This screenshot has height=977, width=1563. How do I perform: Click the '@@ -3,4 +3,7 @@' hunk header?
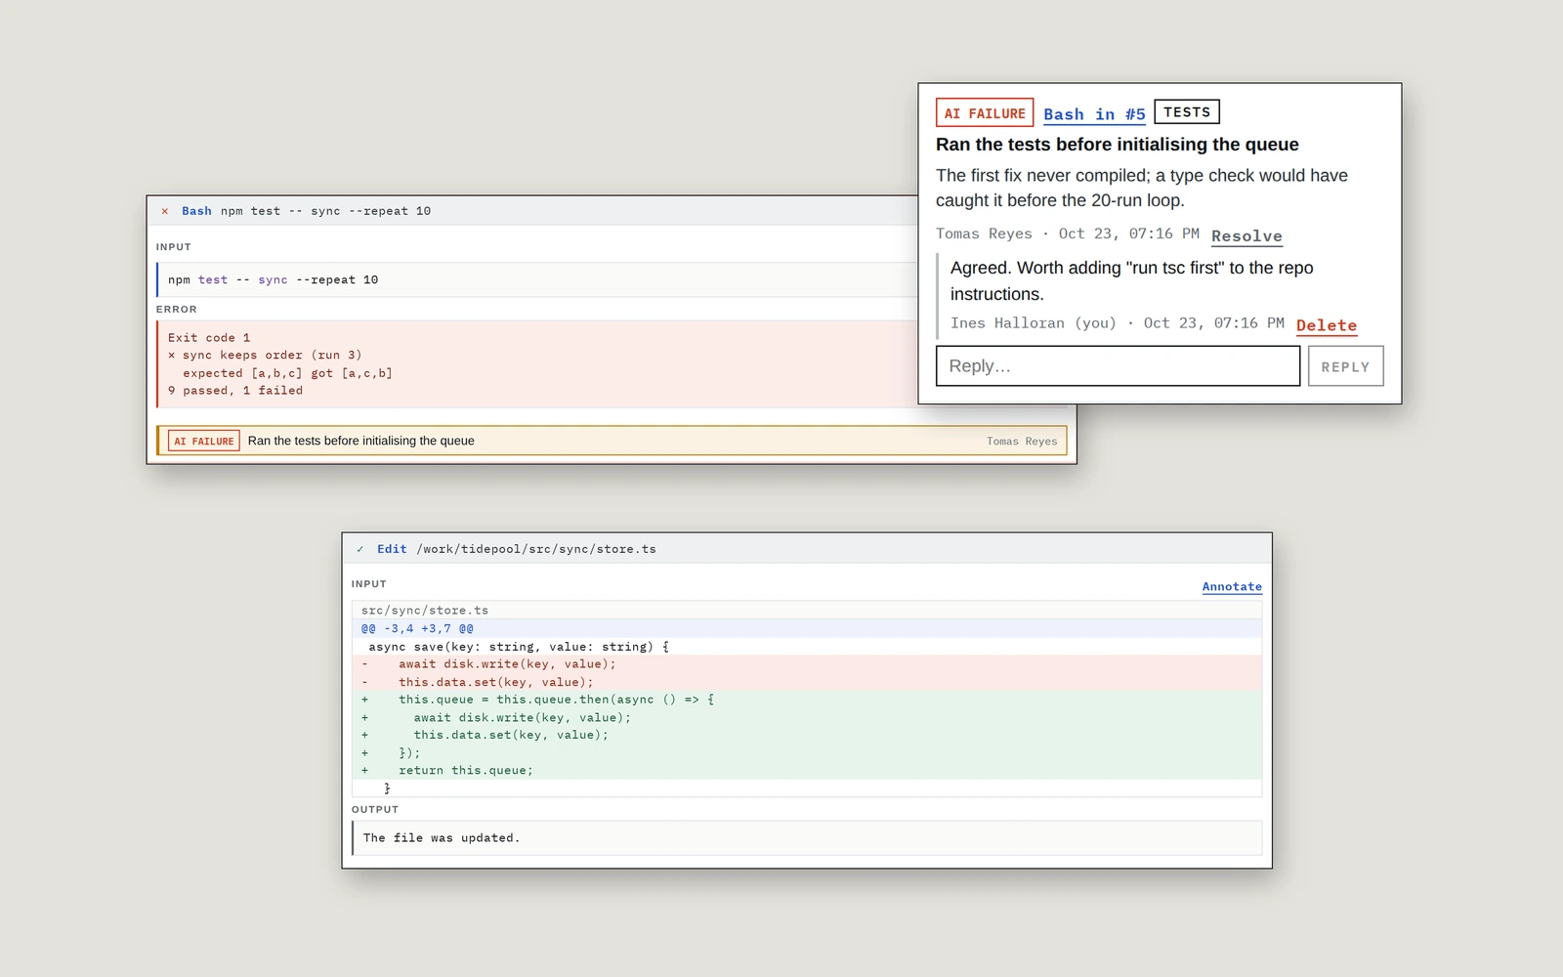[x=807, y=628]
